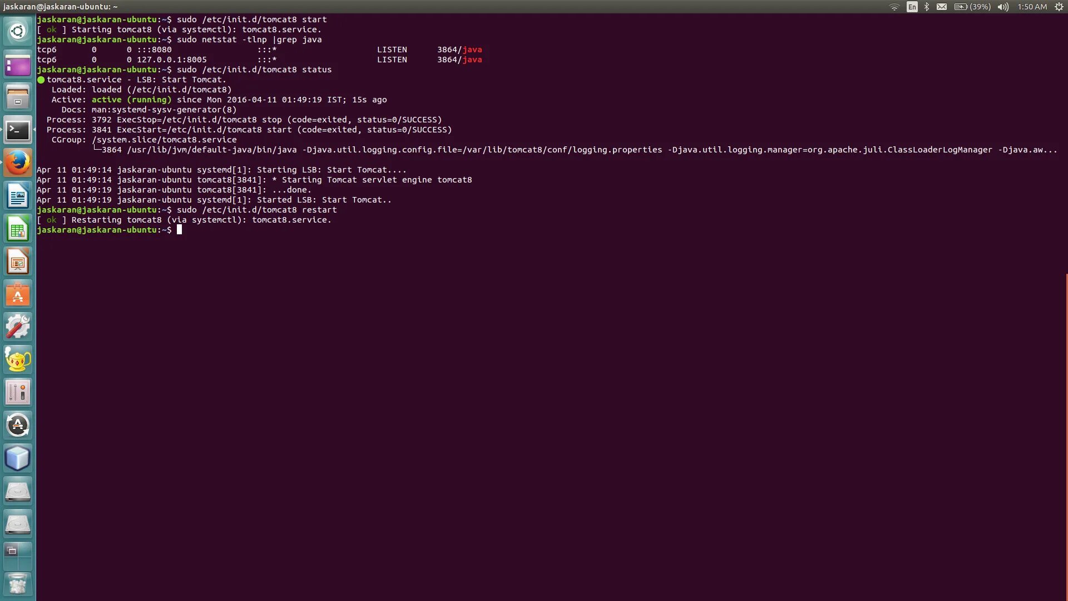Open the Ubuntu Dash search icon

tap(18, 31)
